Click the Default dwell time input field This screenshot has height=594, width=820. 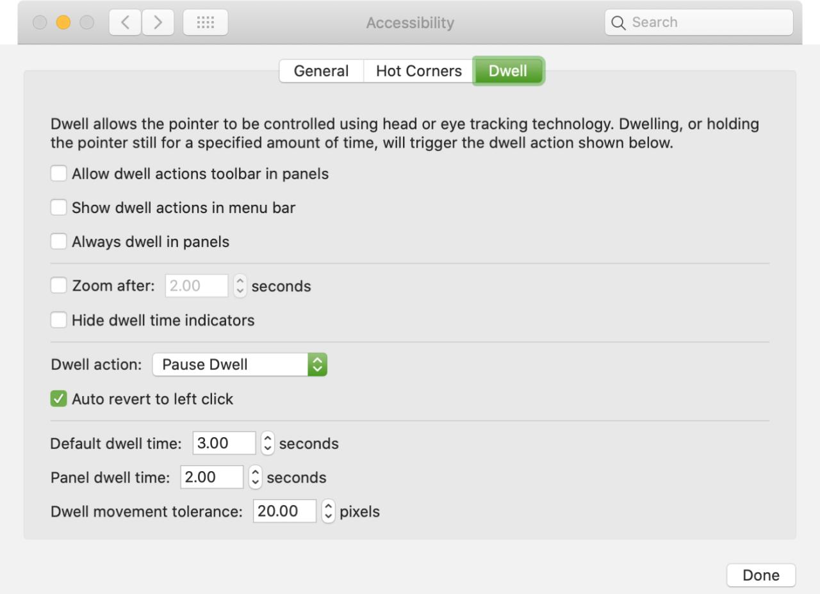coord(224,444)
